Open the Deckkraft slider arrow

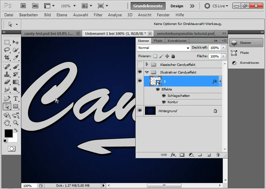pos(223,48)
